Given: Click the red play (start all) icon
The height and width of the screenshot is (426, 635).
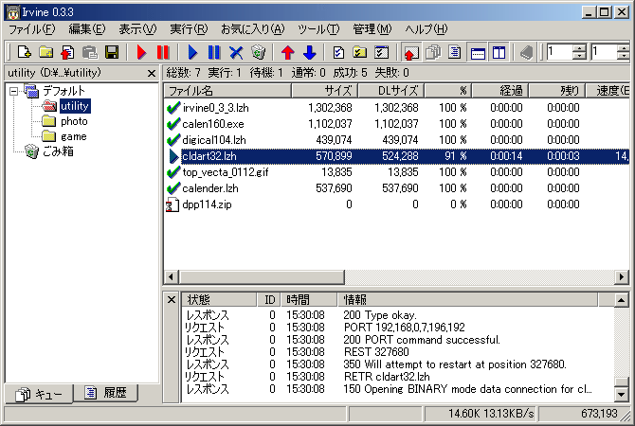Looking at the screenshot, I should click(x=141, y=52).
